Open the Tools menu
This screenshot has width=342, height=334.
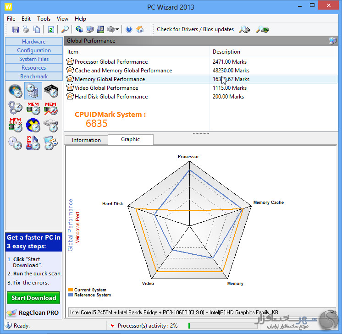click(44, 19)
